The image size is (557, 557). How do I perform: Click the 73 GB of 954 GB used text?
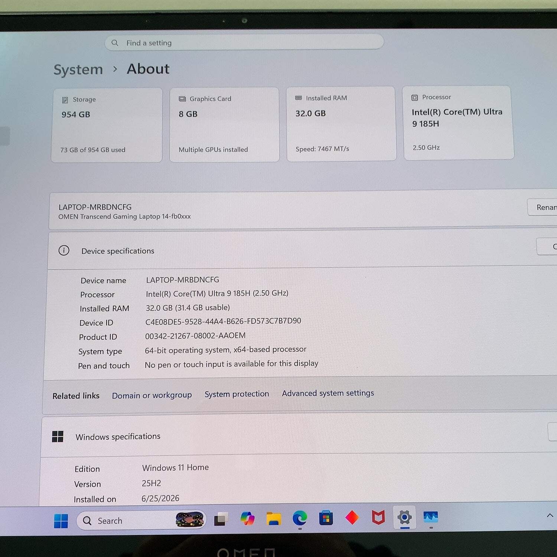click(x=93, y=150)
